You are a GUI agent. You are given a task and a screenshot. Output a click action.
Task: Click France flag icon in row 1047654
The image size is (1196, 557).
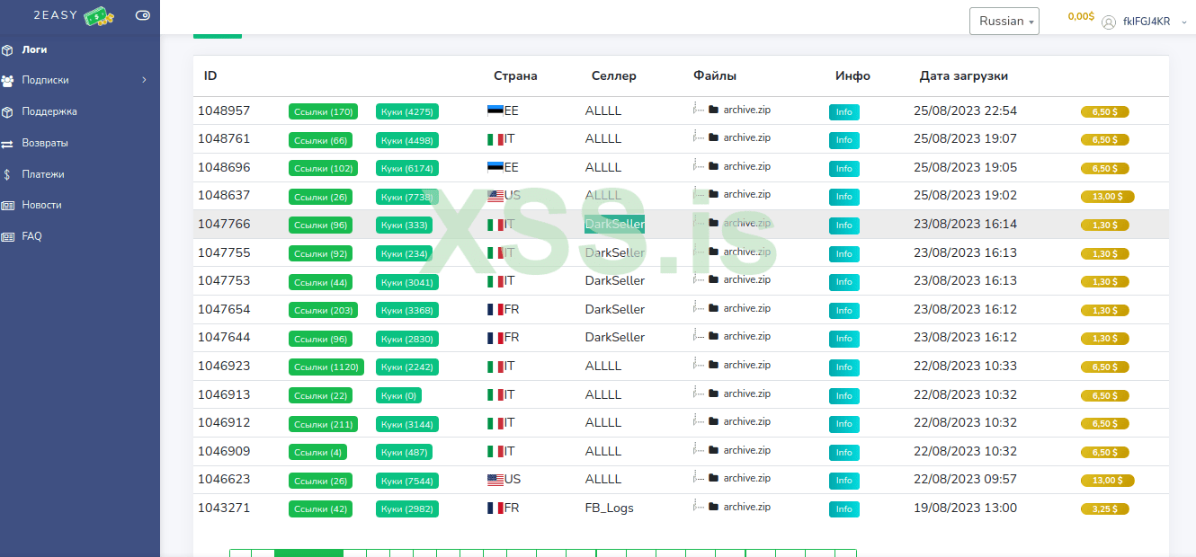point(495,309)
